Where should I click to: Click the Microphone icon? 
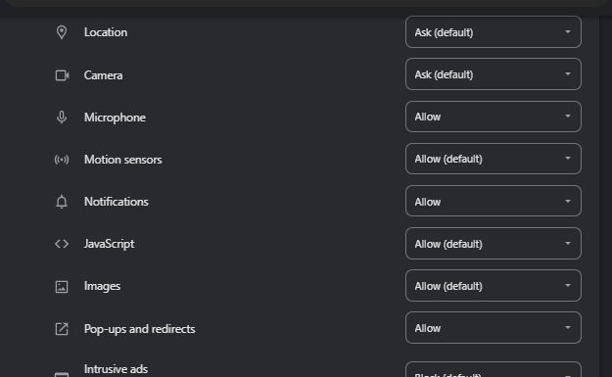tap(62, 118)
